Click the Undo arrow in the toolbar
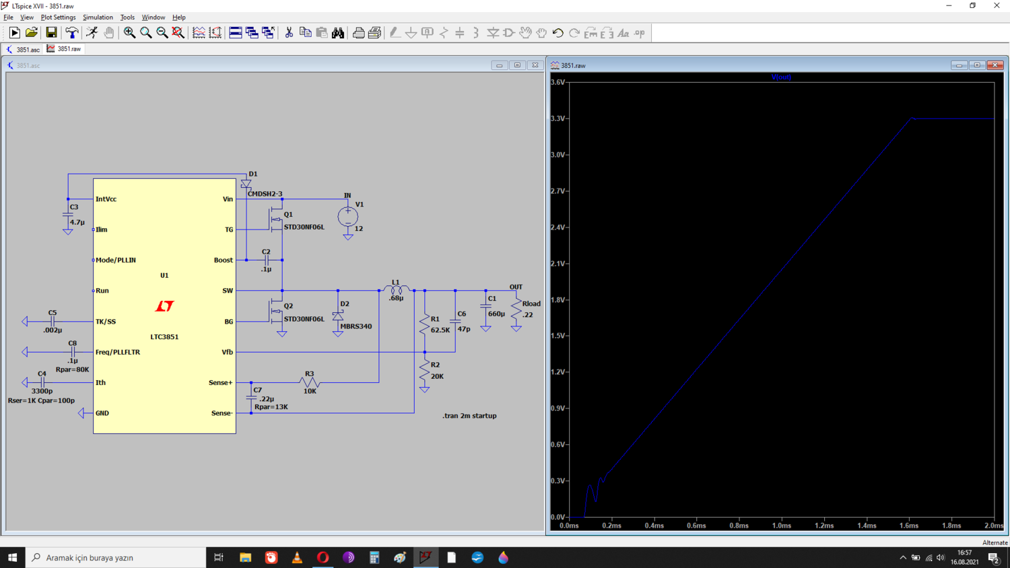 click(558, 32)
